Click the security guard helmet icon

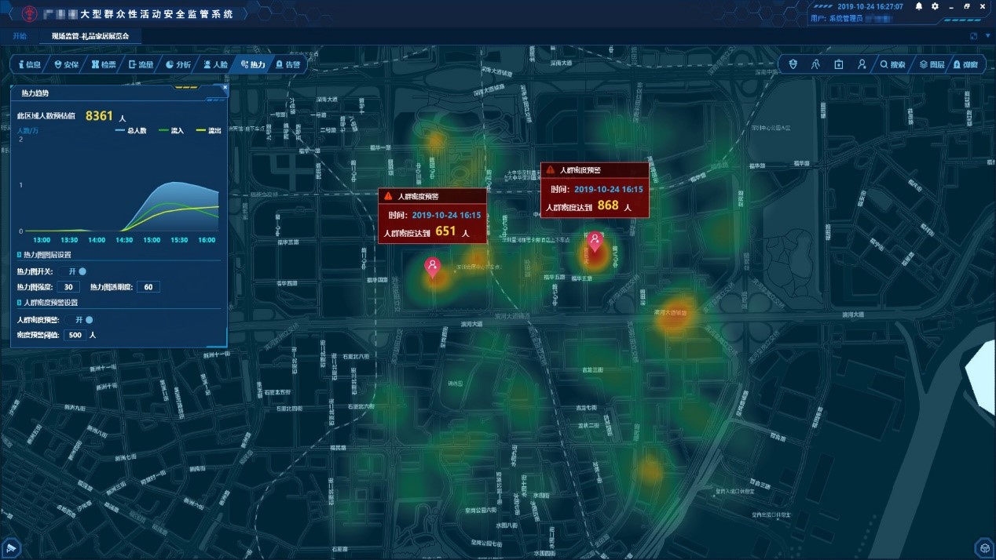tap(793, 64)
